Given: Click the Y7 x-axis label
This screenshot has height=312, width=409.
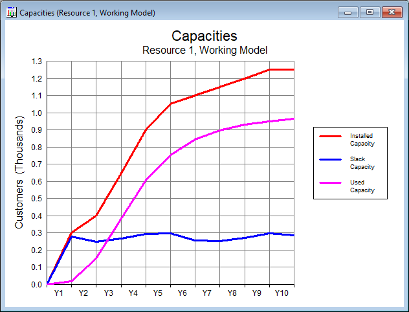Looking at the screenshot, I should (207, 293).
